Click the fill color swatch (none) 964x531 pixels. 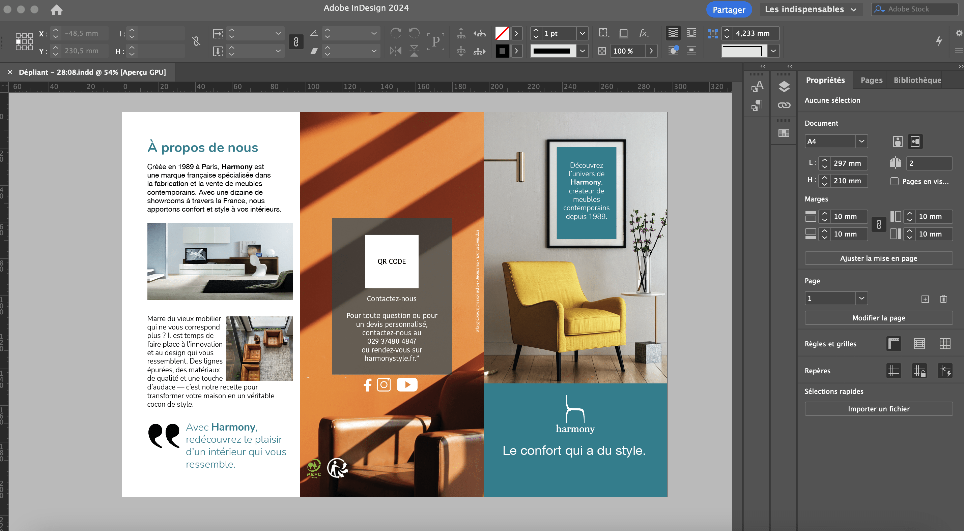502,33
